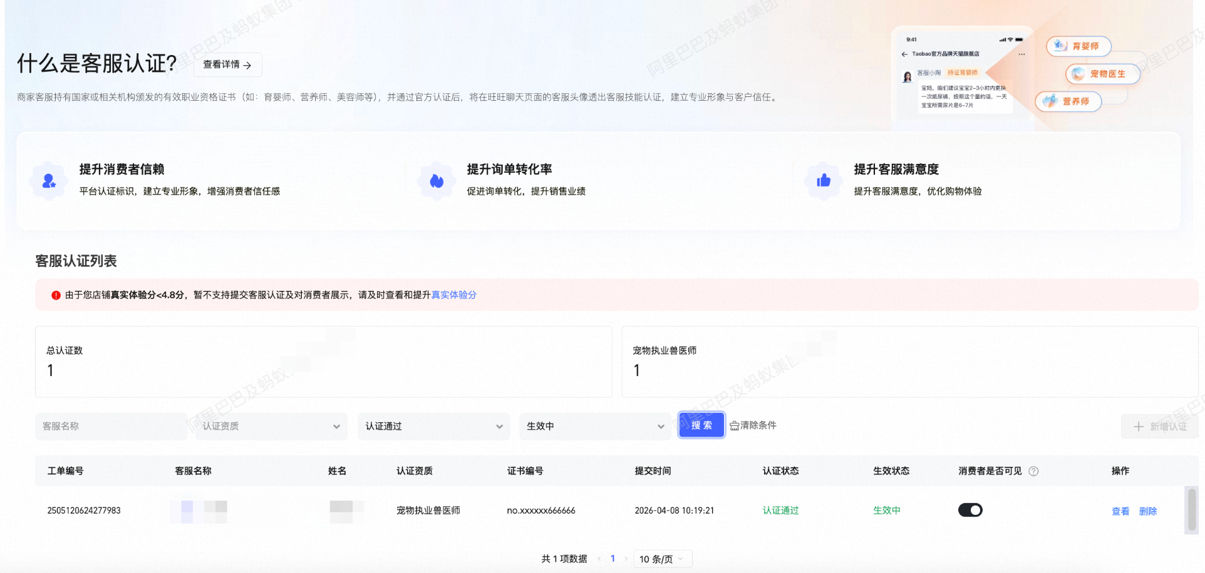This screenshot has width=1205, height=573.
Task: Toggle the 消费者是否可见 switch off
Action: [970, 510]
